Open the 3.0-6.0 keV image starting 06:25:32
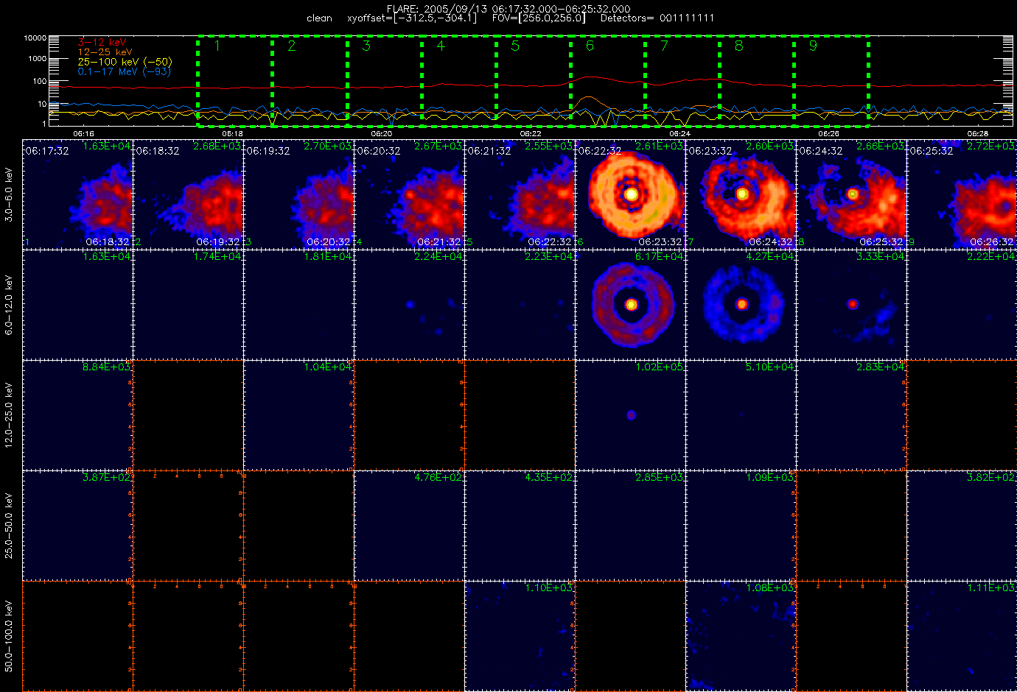 [962, 194]
